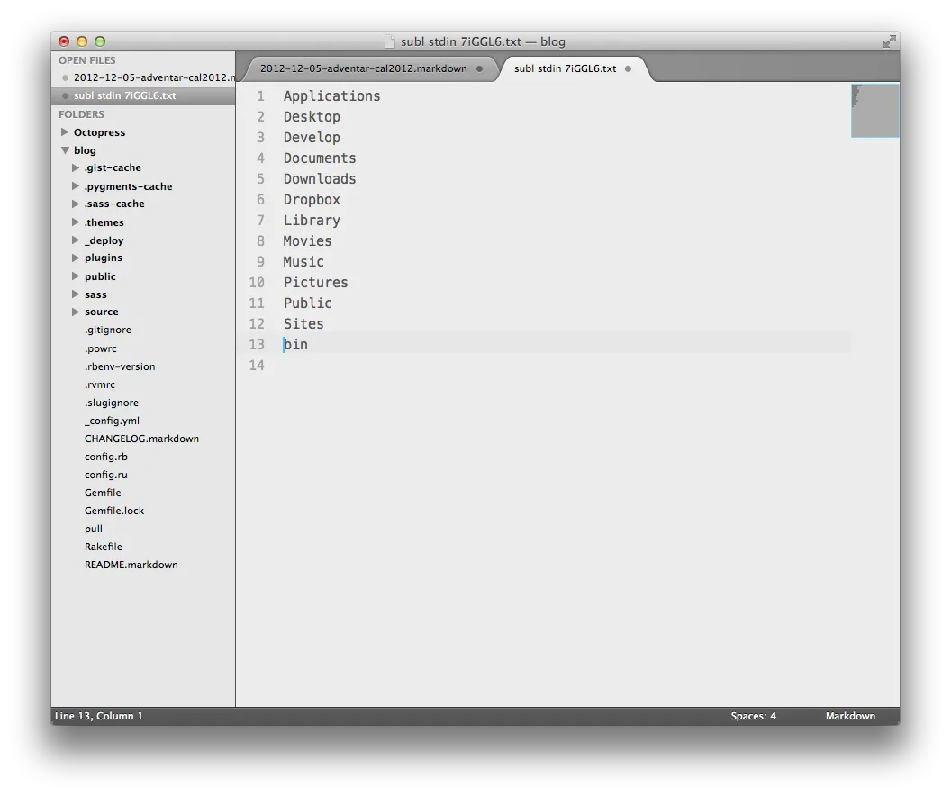
Task: Close subl stdin file in the Open Files list
Action: pos(65,95)
